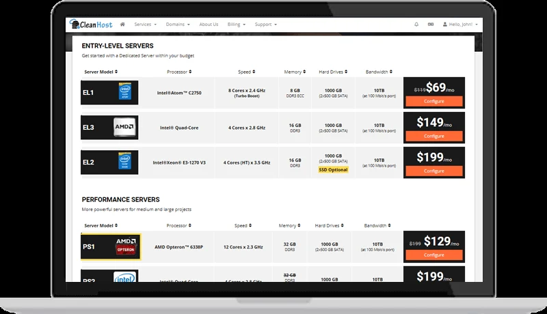Sort performance table by Speed

click(243, 225)
